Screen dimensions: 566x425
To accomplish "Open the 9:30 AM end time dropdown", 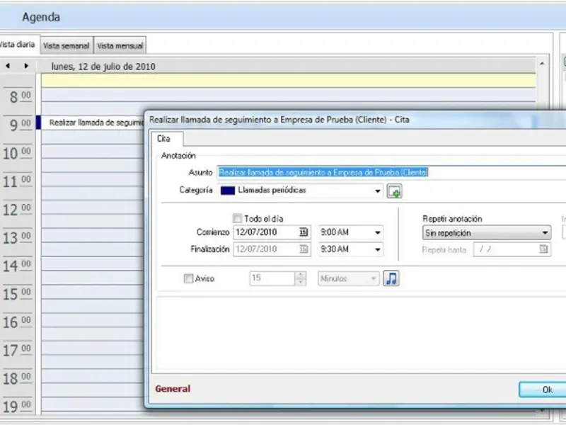I will pyautogui.click(x=378, y=249).
